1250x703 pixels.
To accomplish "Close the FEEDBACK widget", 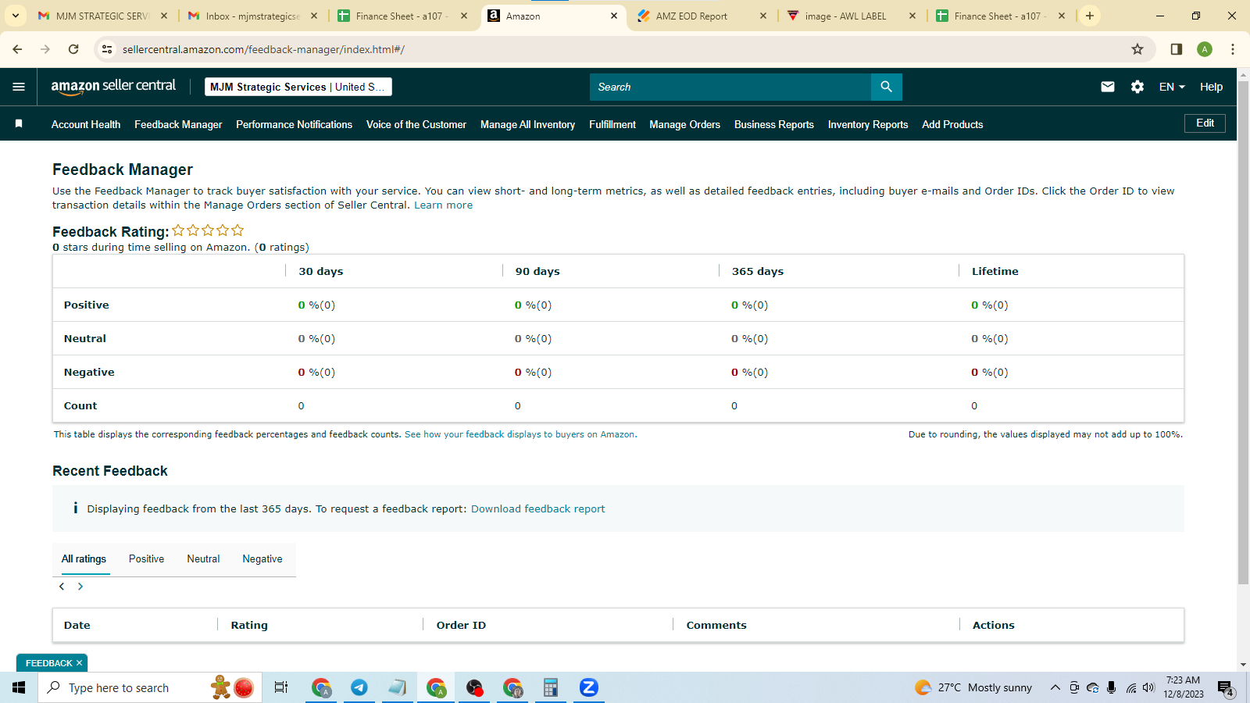I will pos(79,663).
